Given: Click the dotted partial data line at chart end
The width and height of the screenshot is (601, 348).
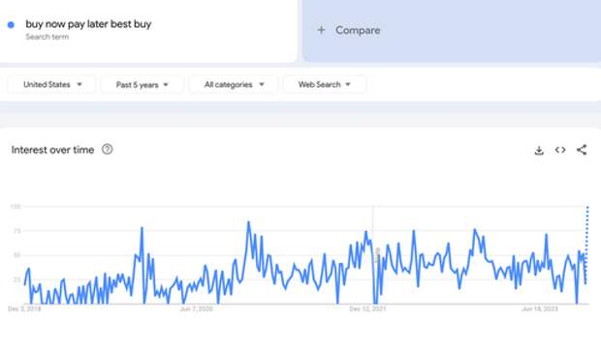Looking at the screenshot, I should (x=586, y=245).
